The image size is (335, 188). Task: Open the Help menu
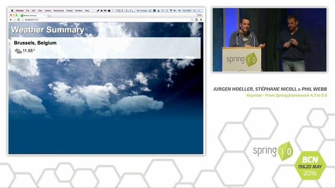(x=87, y=10)
